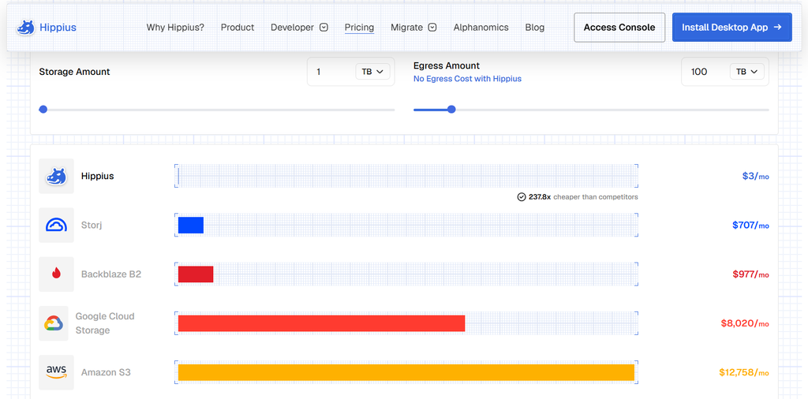
Task: Click the Hippius logo in comparison row
Action: coord(56,176)
